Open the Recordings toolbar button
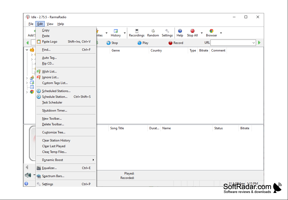Viewport: 288px width, 200px height. point(137,33)
